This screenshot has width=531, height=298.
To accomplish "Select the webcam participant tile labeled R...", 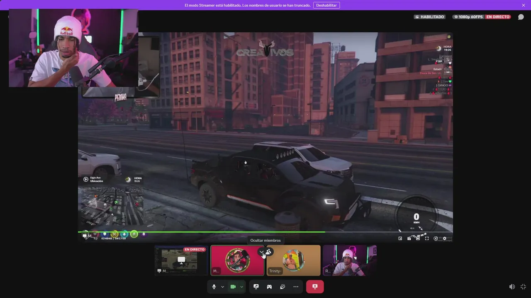I will [350, 260].
